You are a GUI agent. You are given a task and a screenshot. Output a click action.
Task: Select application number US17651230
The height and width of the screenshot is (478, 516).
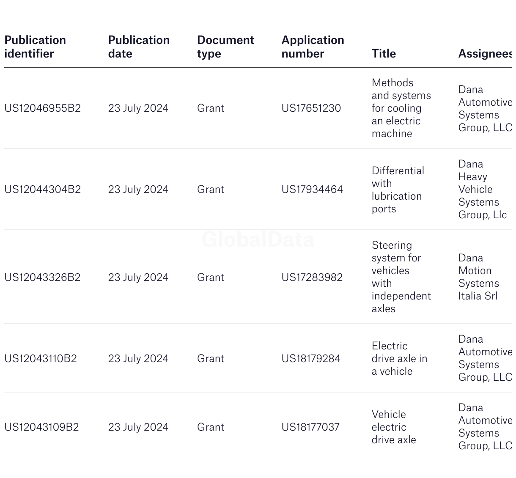point(311,108)
